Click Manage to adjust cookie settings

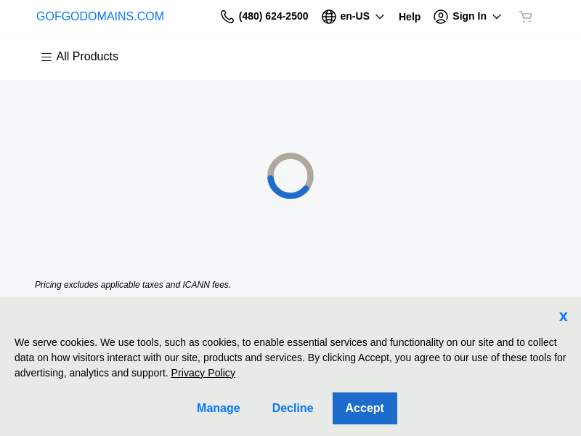click(219, 408)
